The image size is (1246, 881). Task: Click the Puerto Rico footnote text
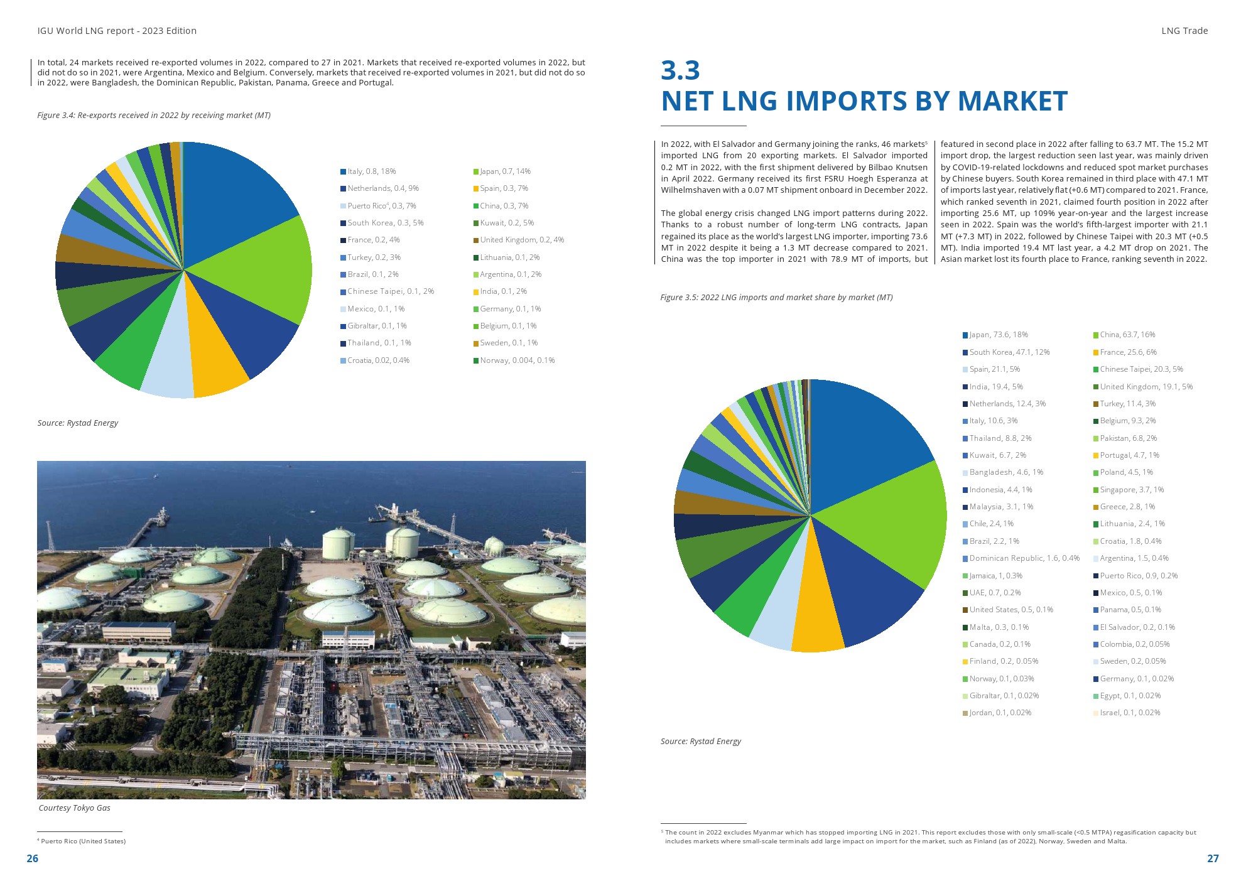83,841
